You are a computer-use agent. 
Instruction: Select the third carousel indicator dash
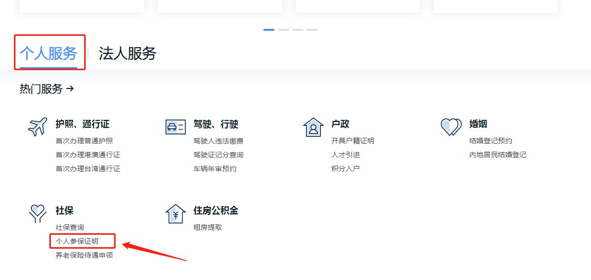point(298,30)
